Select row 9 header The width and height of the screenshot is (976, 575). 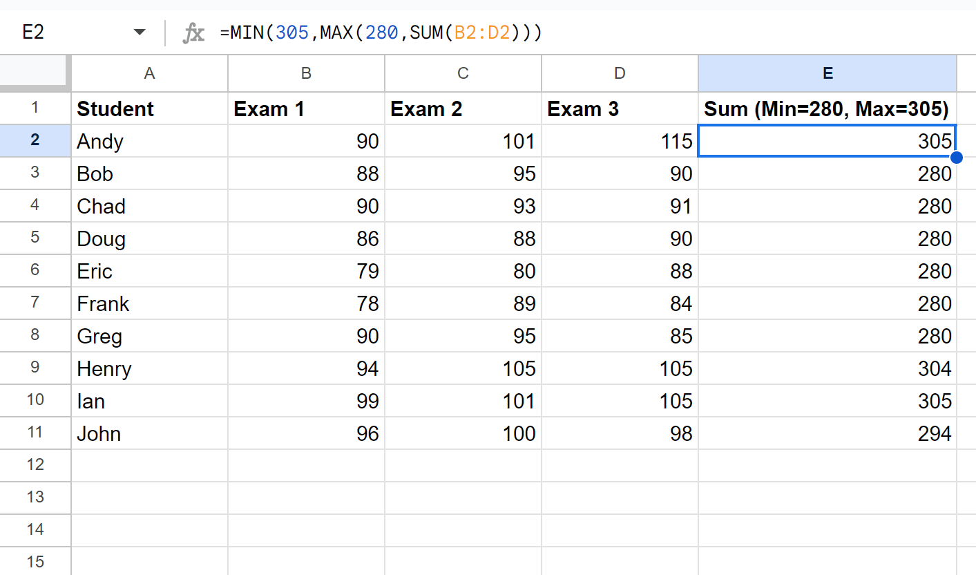(35, 368)
